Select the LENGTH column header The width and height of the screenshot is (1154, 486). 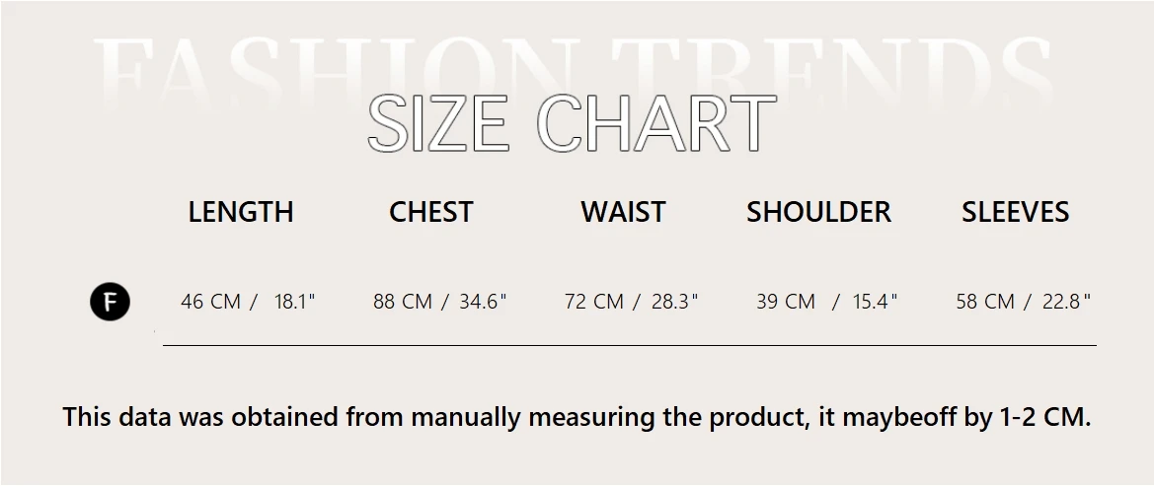click(x=241, y=212)
